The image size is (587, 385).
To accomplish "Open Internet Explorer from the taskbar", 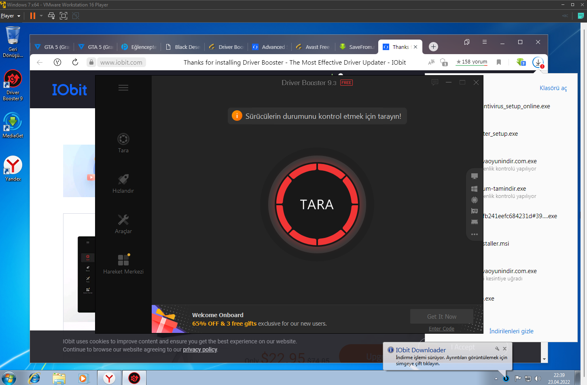I will tap(34, 378).
